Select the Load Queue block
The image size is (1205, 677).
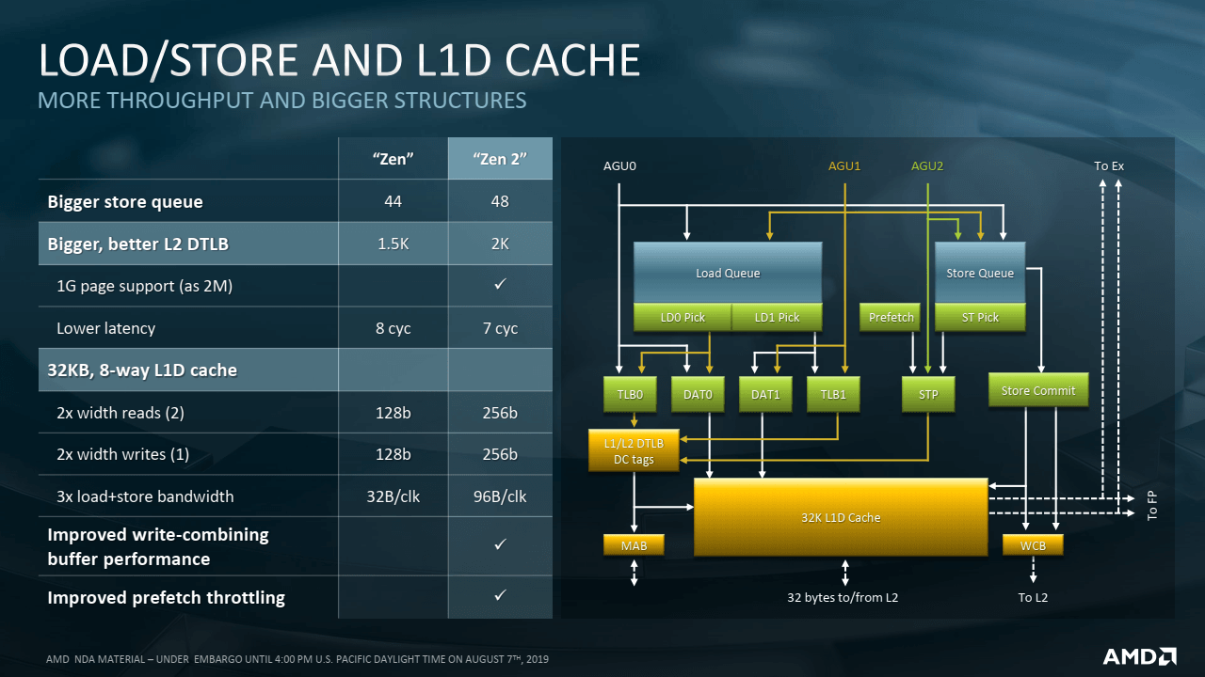pos(728,273)
